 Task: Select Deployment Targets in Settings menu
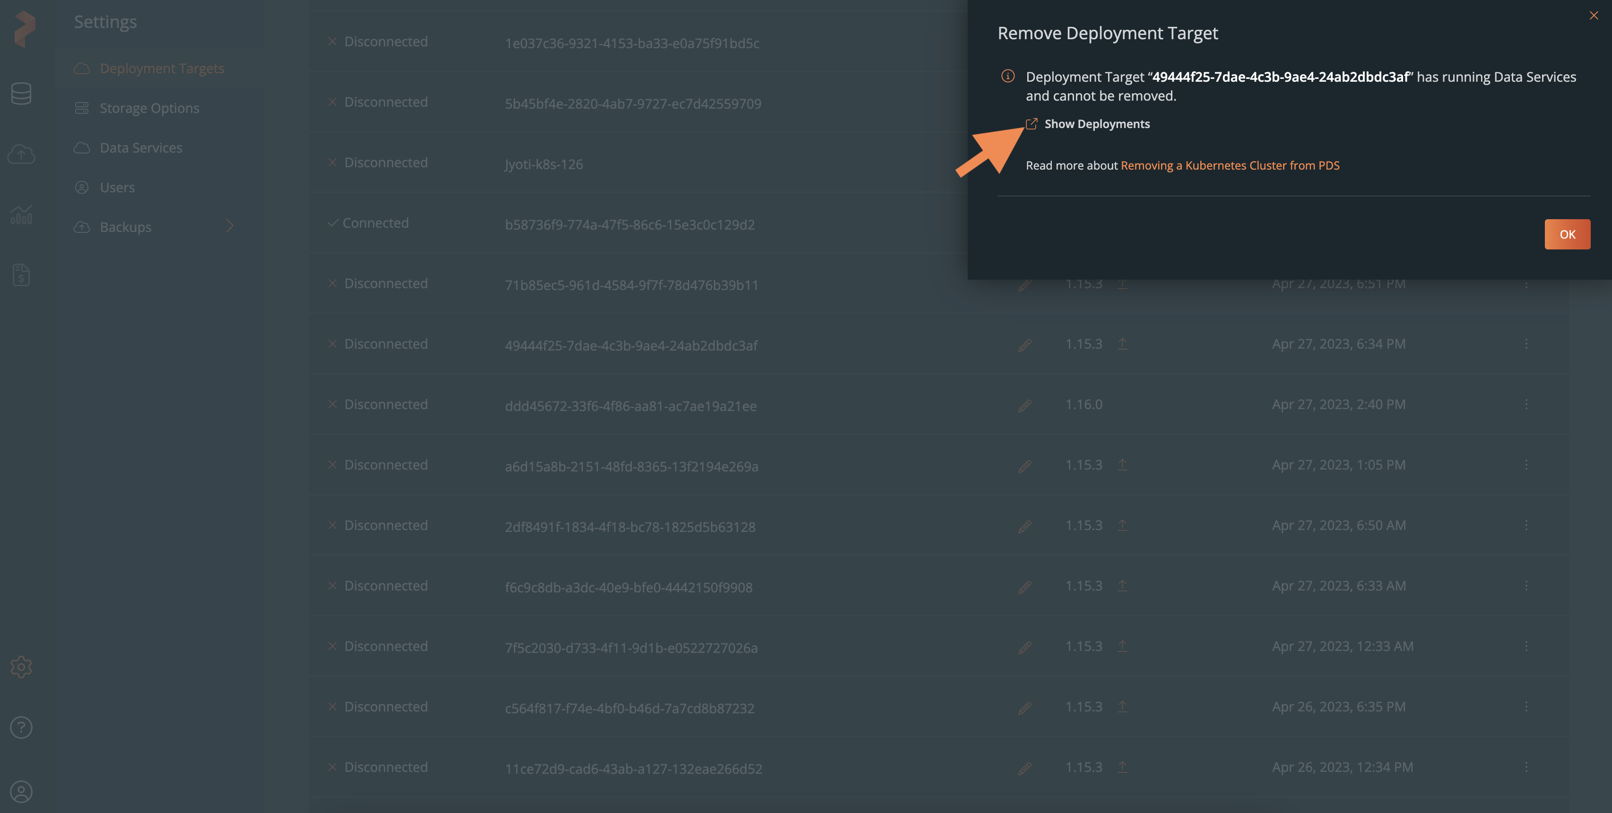click(162, 68)
